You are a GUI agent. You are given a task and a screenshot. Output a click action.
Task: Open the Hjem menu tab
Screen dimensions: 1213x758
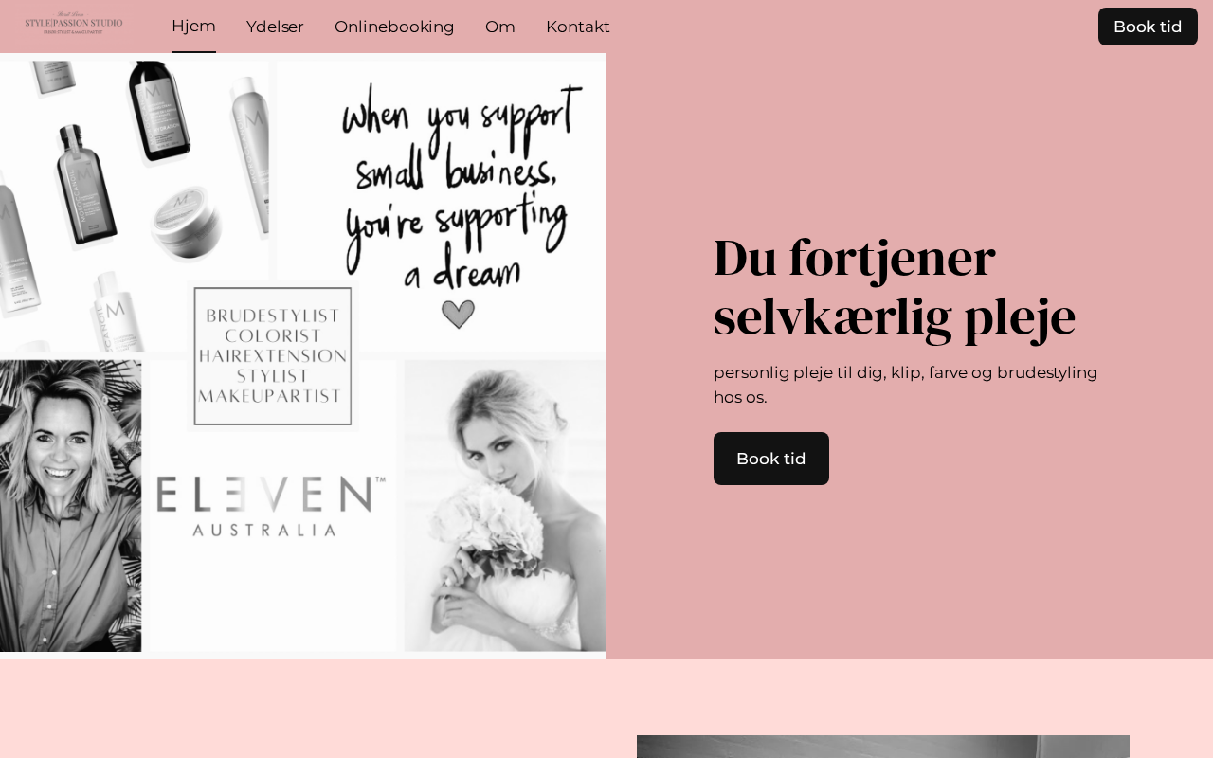[x=193, y=27]
